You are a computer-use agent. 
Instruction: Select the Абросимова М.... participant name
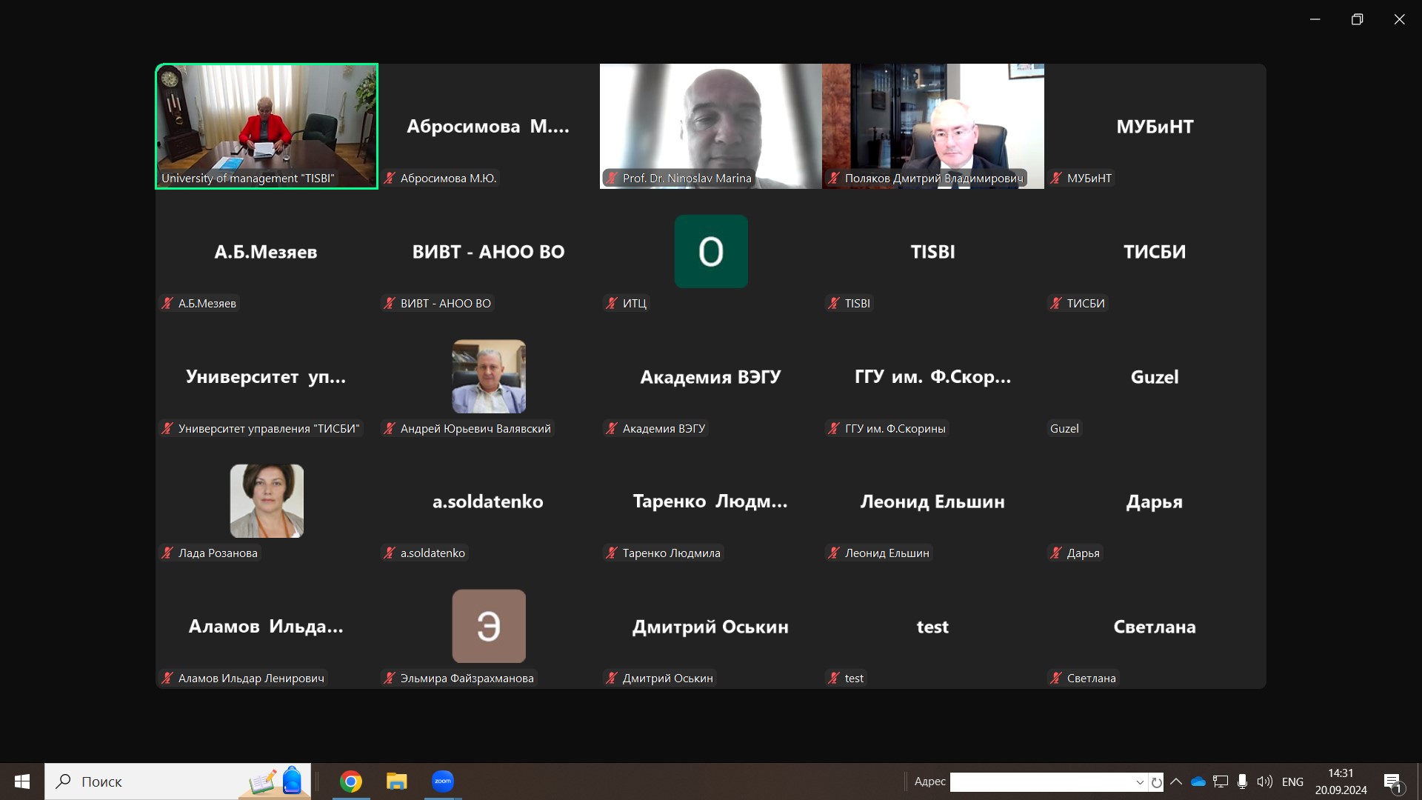point(488,127)
